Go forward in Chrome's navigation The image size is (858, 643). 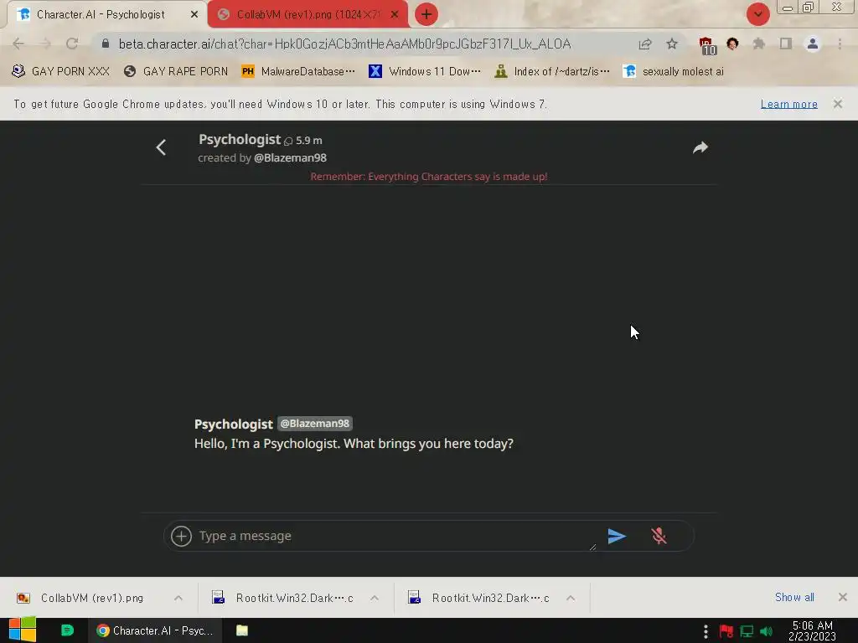pyautogui.click(x=45, y=44)
